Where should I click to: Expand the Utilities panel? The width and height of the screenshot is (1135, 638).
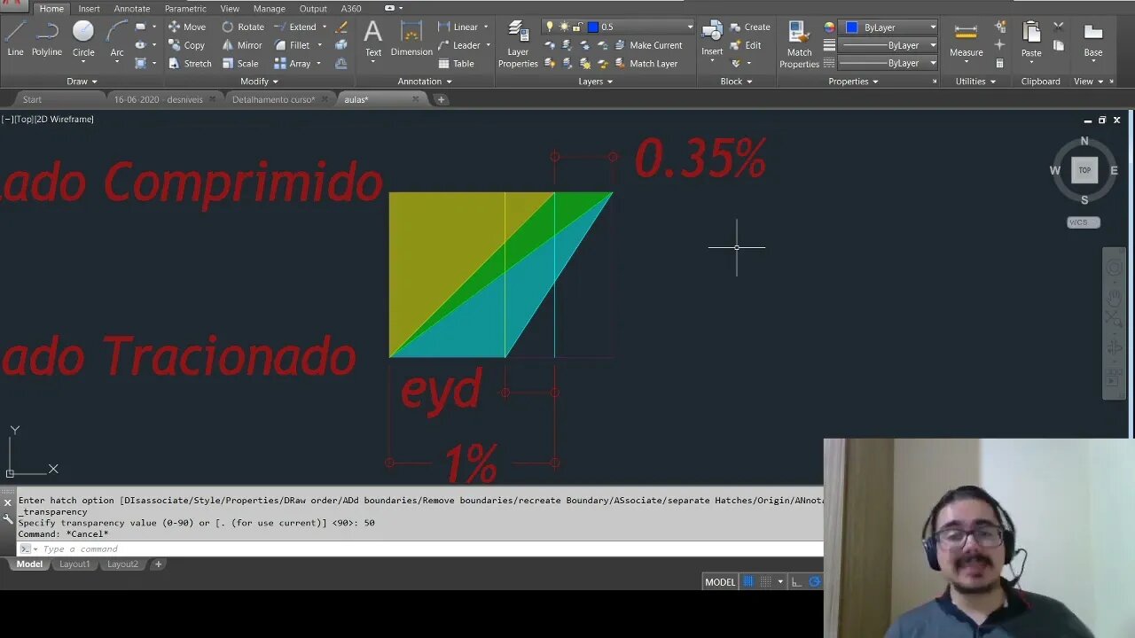click(975, 82)
